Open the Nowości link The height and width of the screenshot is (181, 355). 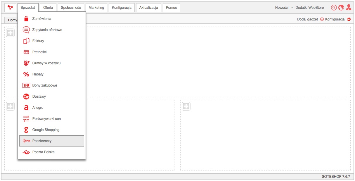click(x=282, y=8)
